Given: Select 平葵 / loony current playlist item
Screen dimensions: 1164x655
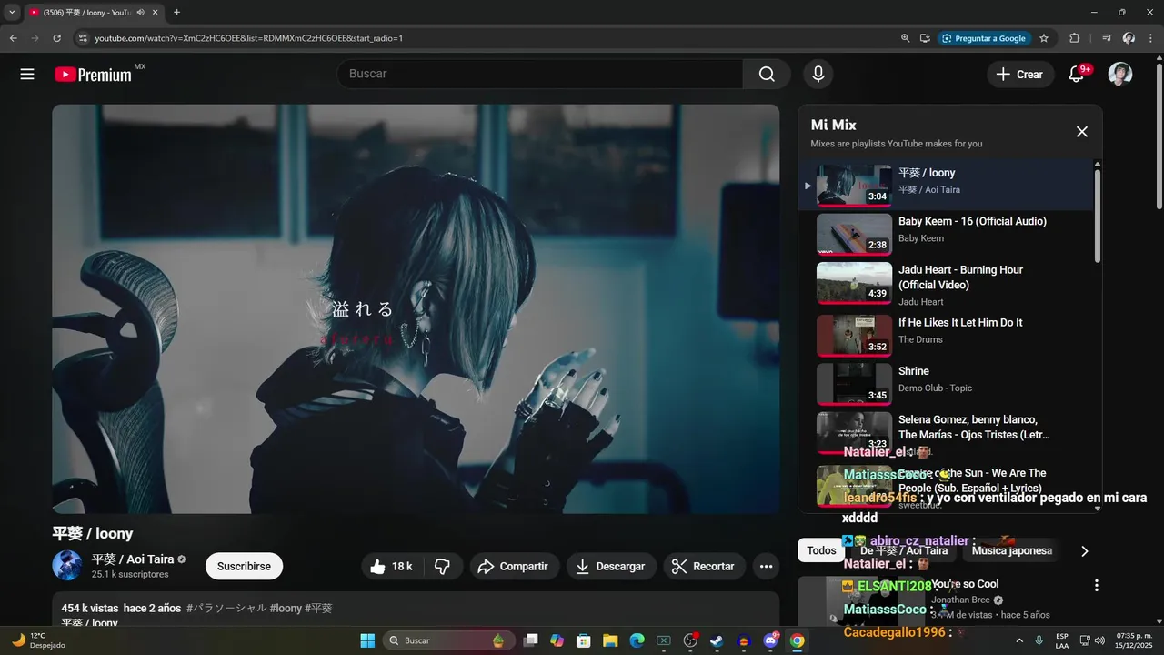Looking at the screenshot, I should pyautogui.click(x=946, y=186).
